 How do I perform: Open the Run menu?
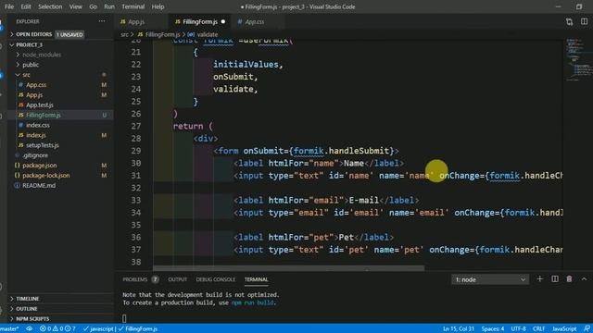tap(109, 6)
